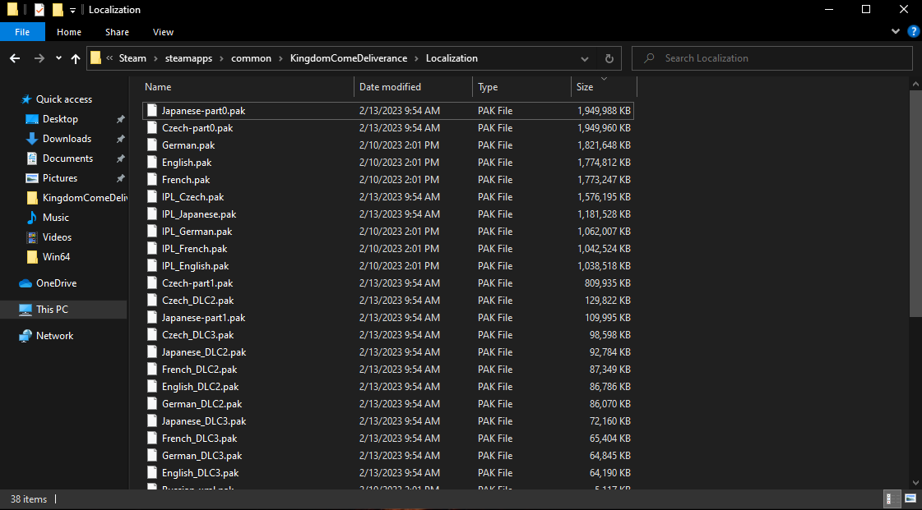This screenshot has height=510, width=922.
Task: Select the English.pak file icon
Action: click(x=151, y=163)
